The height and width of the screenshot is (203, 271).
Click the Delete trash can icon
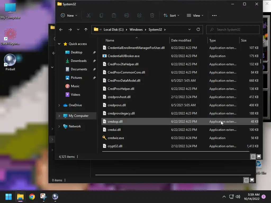click(x=152, y=16)
